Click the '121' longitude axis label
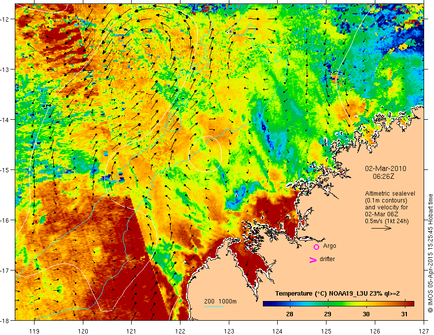Screen dimensions: 434x335 [132, 331]
